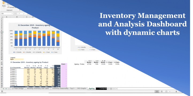Switch to Normal view in status bar
Viewport: 193px width, 96px height.
point(157,91)
